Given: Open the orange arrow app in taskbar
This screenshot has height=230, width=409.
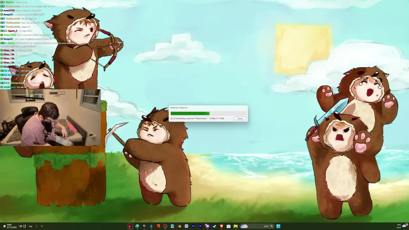Looking at the screenshot, I should tap(158, 226).
